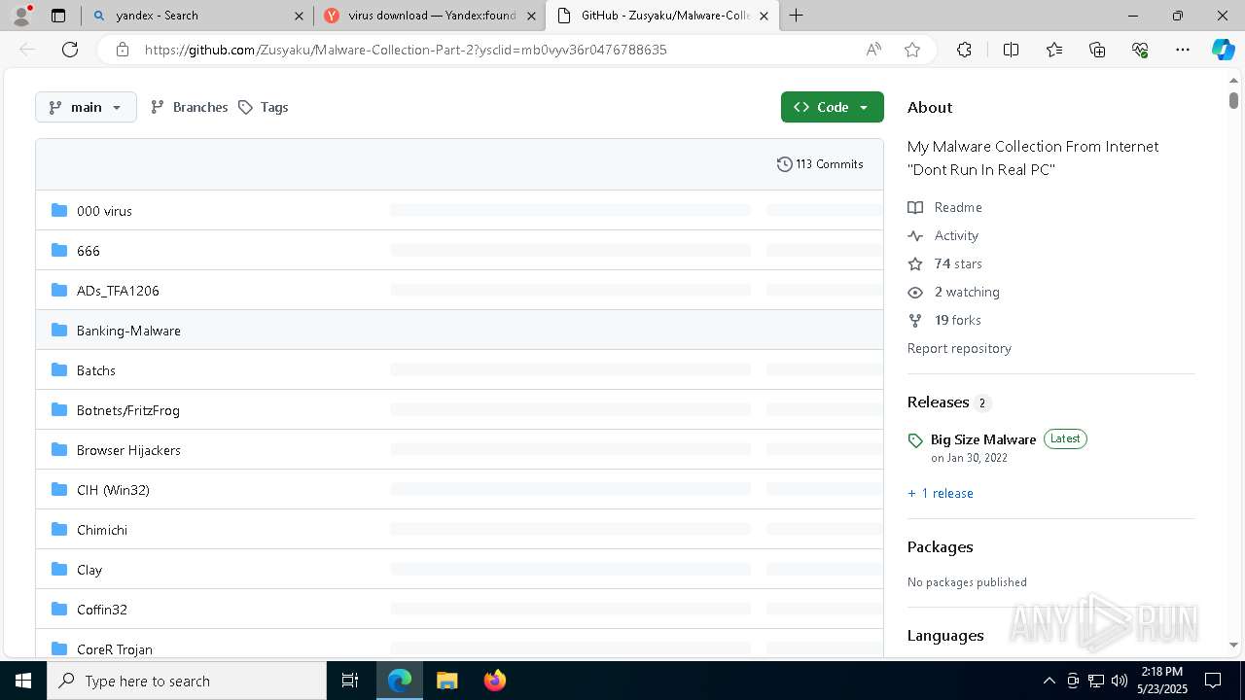Open the Coffin32 folder
This screenshot has width=1245, height=700.
102,610
